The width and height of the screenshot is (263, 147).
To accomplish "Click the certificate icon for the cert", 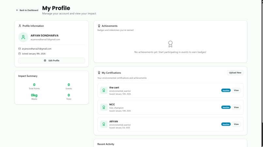I will point(104,90).
